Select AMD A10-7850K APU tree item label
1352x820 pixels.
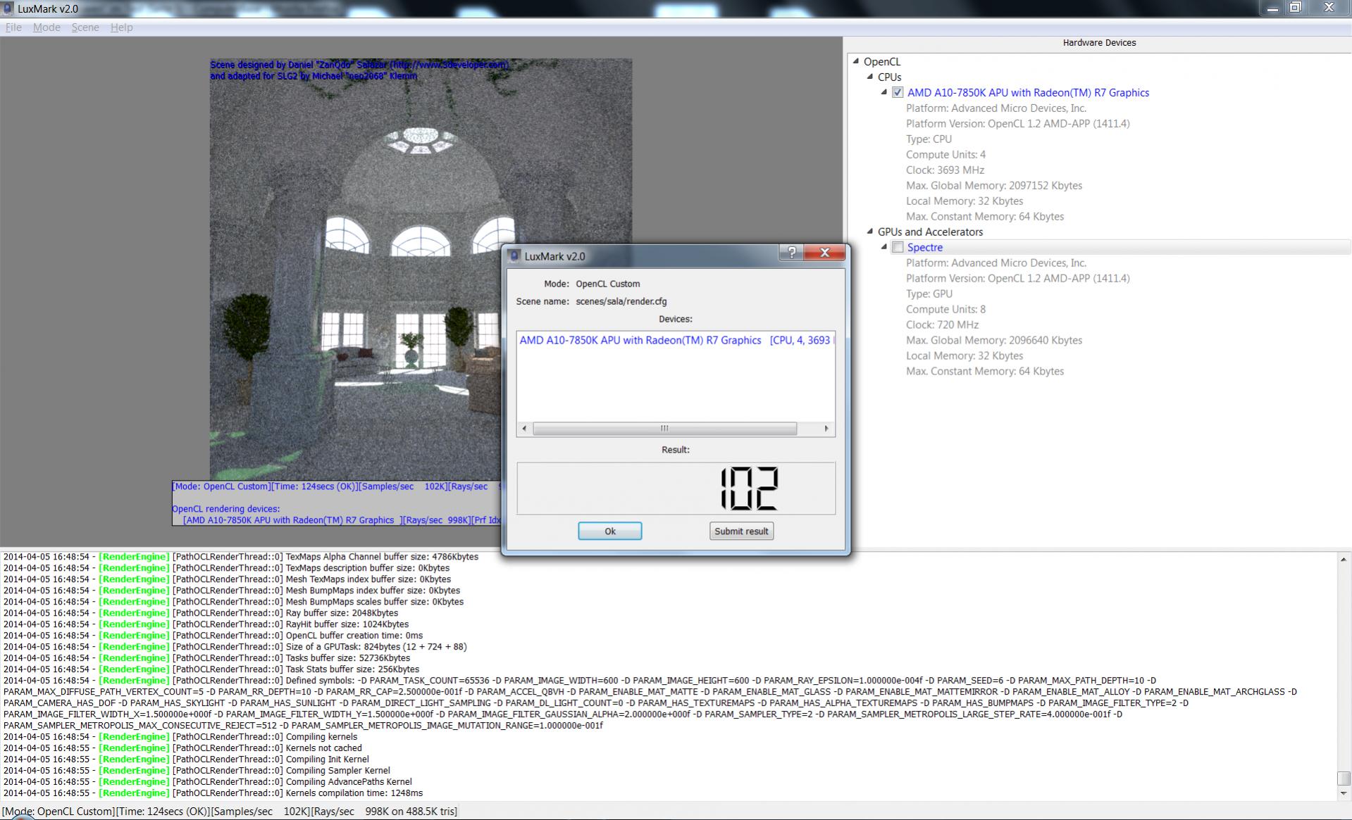pos(1028,92)
